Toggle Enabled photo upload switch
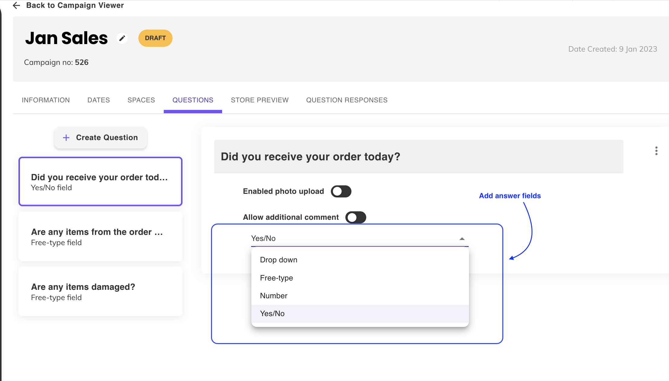The height and width of the screenshot is (381, 669). point(341,191)
